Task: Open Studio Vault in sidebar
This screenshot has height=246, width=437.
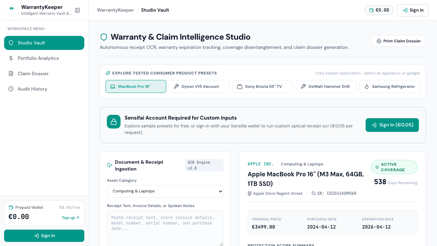Action: tap(44, 43)
